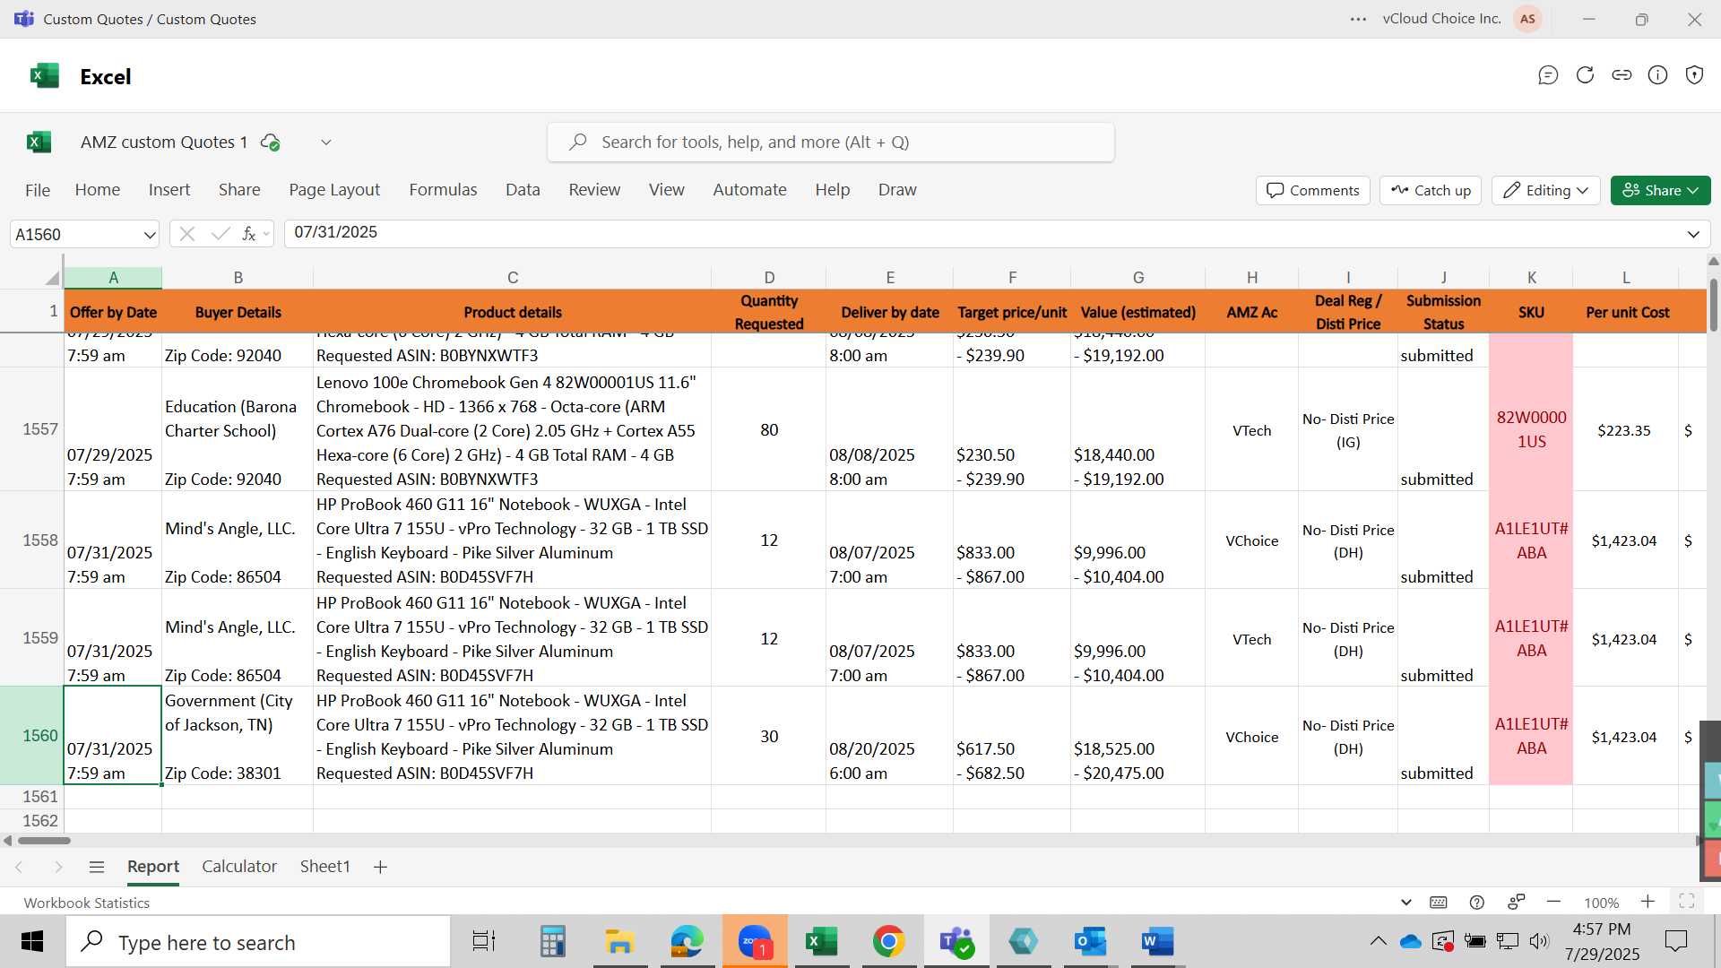
Task: Click the saved-to-cloud status icon
Action: coord(270,143)
